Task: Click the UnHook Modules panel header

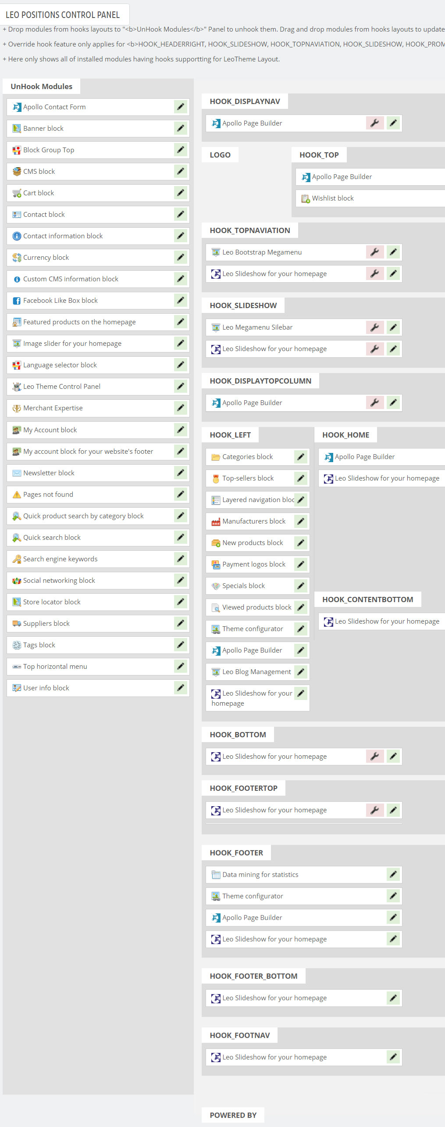Action: coord(42,86)
